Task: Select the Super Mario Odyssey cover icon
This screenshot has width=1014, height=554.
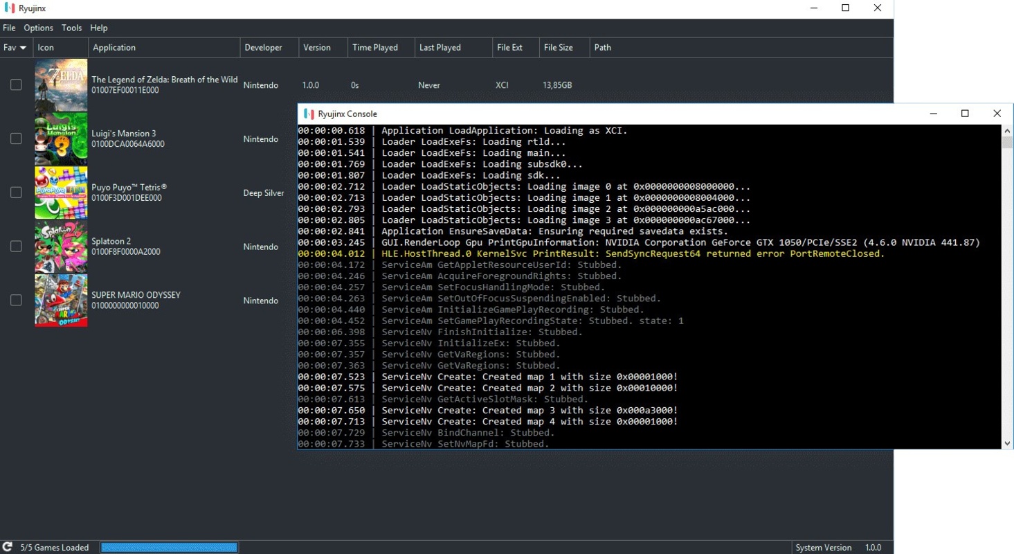Action: (x=61, y=301)
